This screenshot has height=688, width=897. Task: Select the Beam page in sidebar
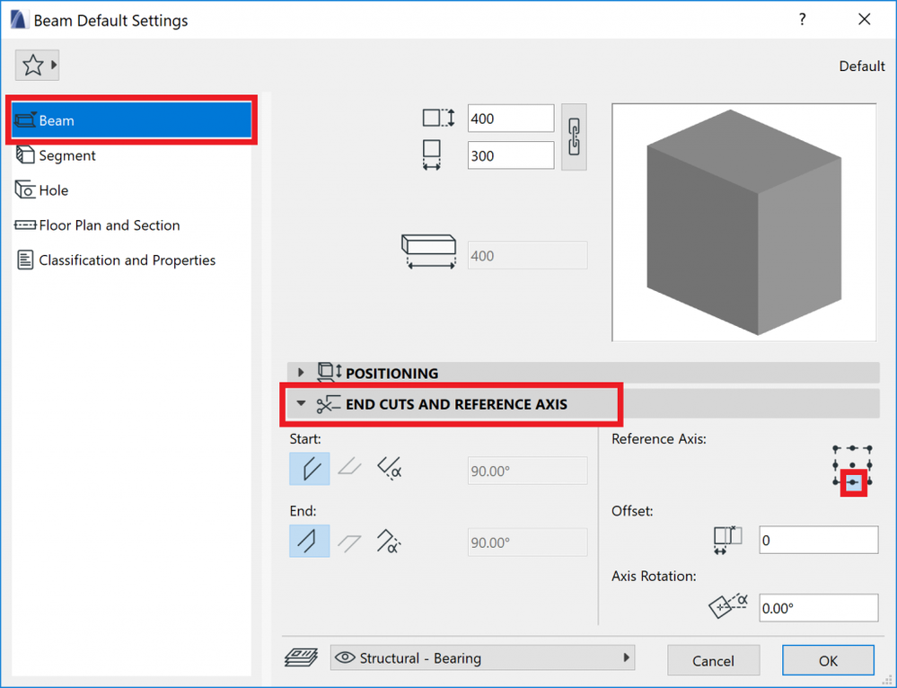click(x=132, y=120)
